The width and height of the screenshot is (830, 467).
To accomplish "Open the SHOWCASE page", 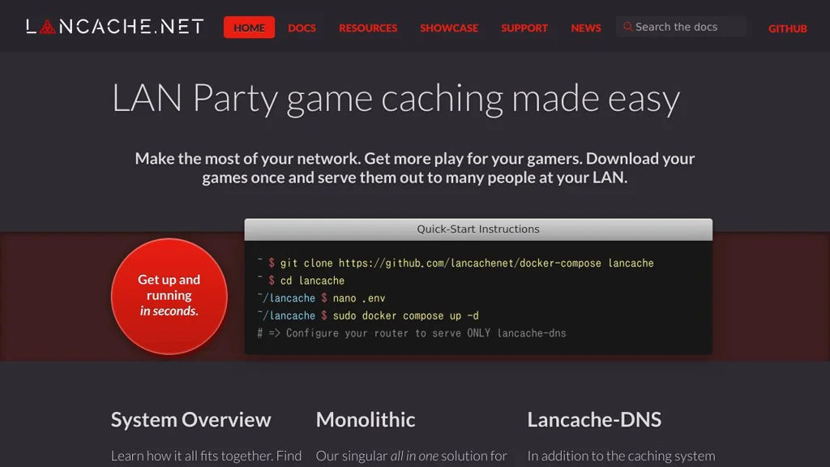I will pos(449,28).
